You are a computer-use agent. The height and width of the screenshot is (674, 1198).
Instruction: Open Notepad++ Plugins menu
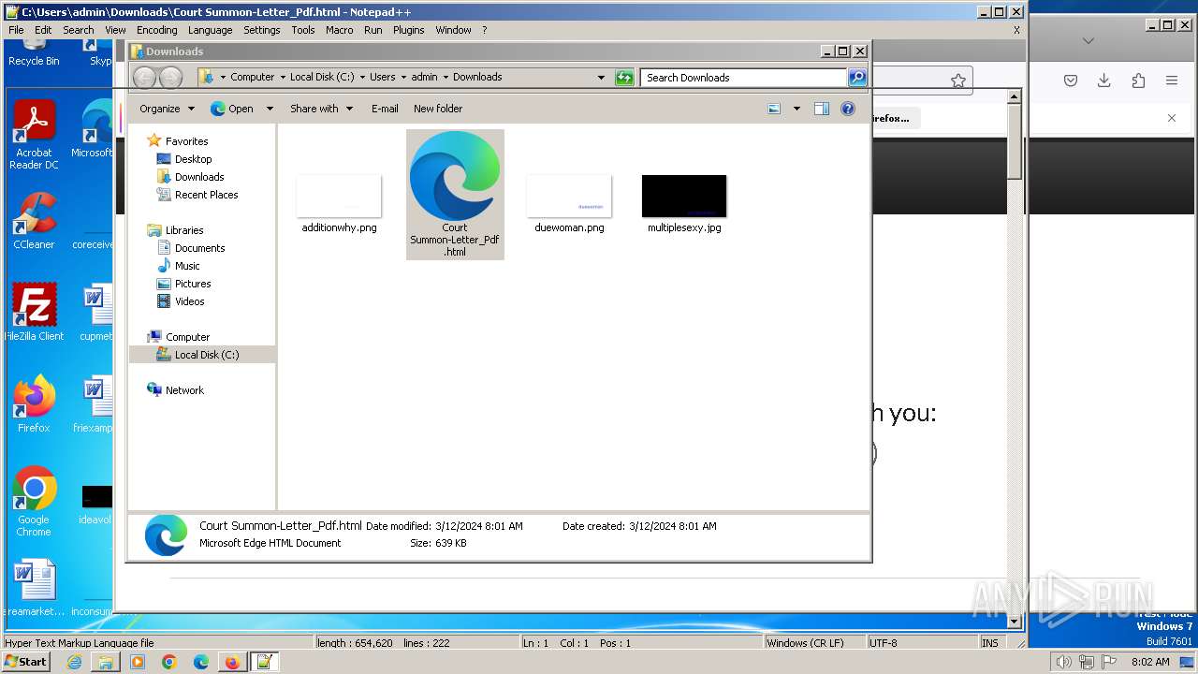pos(408,30)
